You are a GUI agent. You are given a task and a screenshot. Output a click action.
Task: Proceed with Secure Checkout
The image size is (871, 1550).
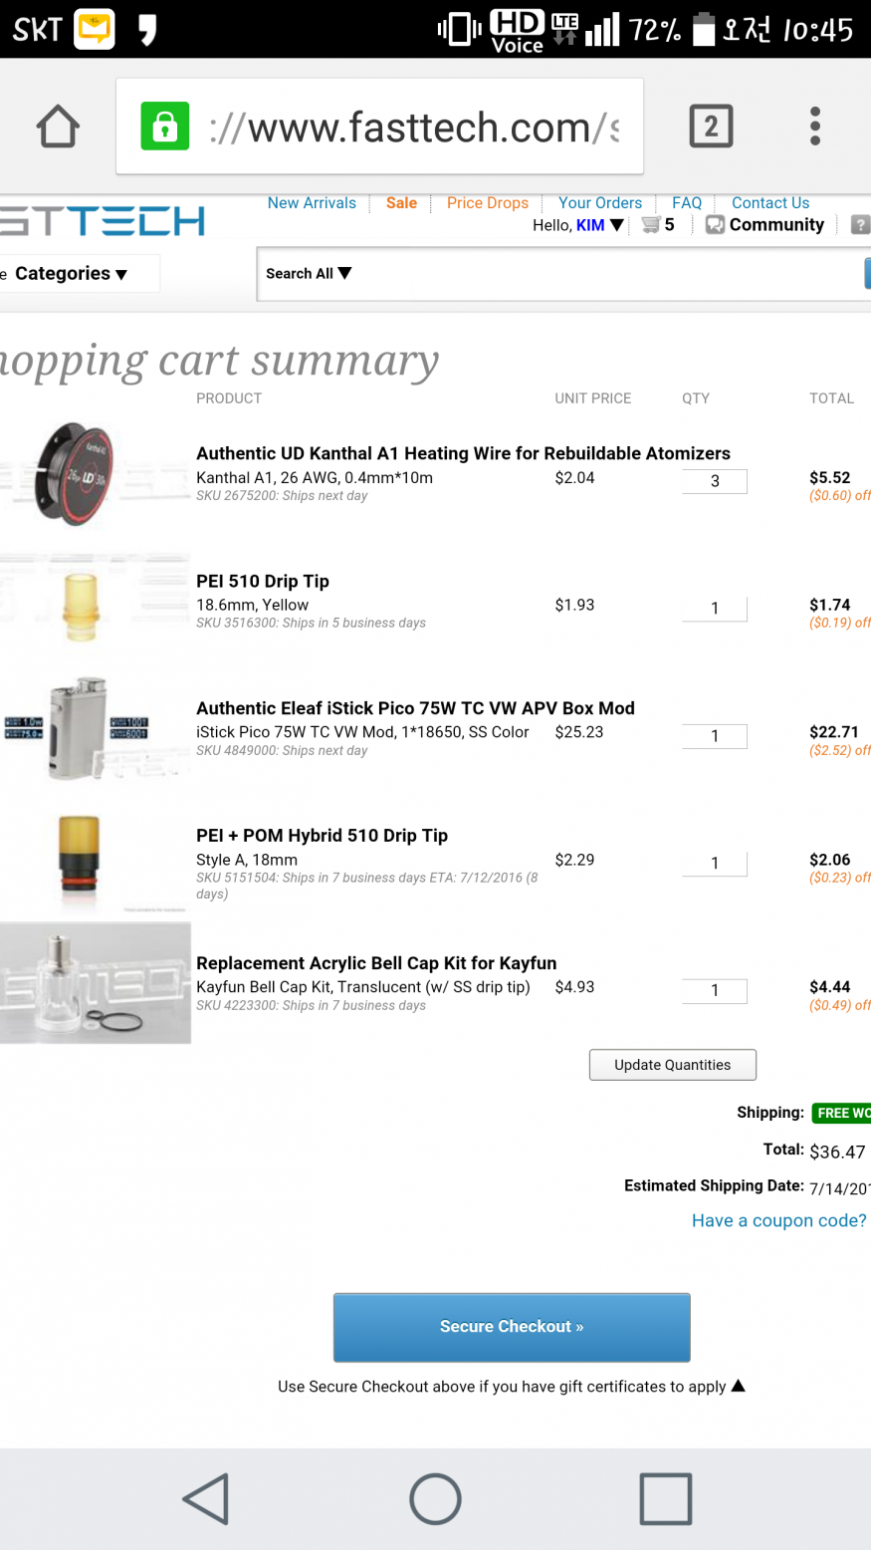[x=512, y=1327]
